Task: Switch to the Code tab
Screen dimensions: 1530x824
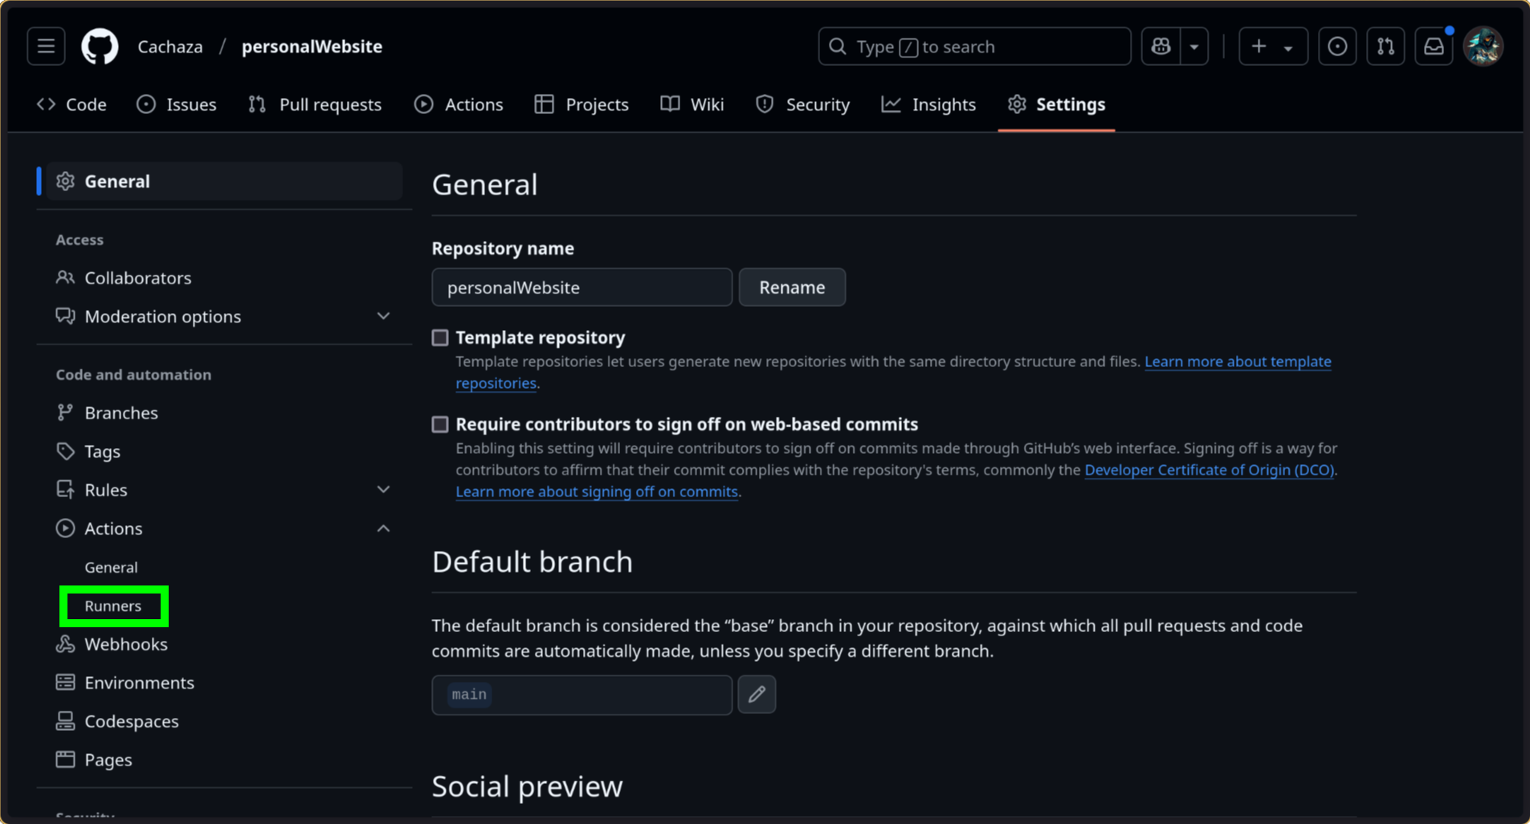Action: [x=72, y=104]
